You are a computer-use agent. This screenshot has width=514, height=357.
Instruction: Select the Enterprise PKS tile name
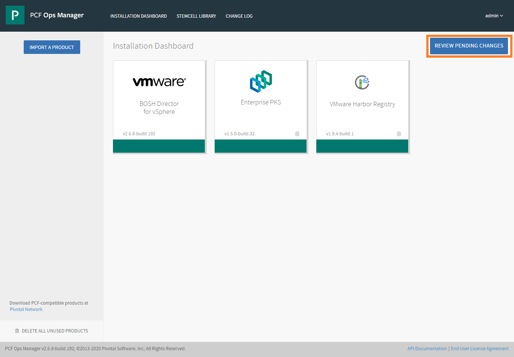pyautogui.click(x=261, y=102)
